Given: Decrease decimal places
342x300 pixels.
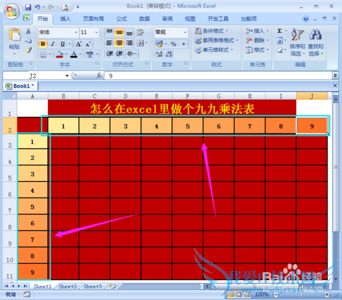Looking at the screenshot, I should pyautogui.click(x=169, y=54).
